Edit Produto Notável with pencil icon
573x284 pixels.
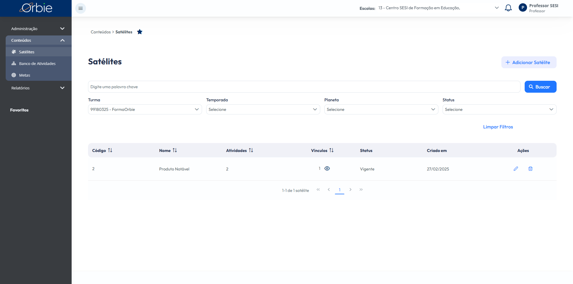[516, 169]
